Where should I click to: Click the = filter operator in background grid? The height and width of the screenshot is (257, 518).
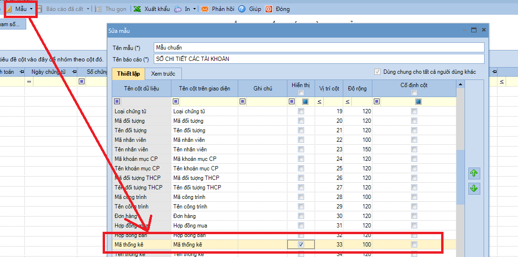coord(29,81)
